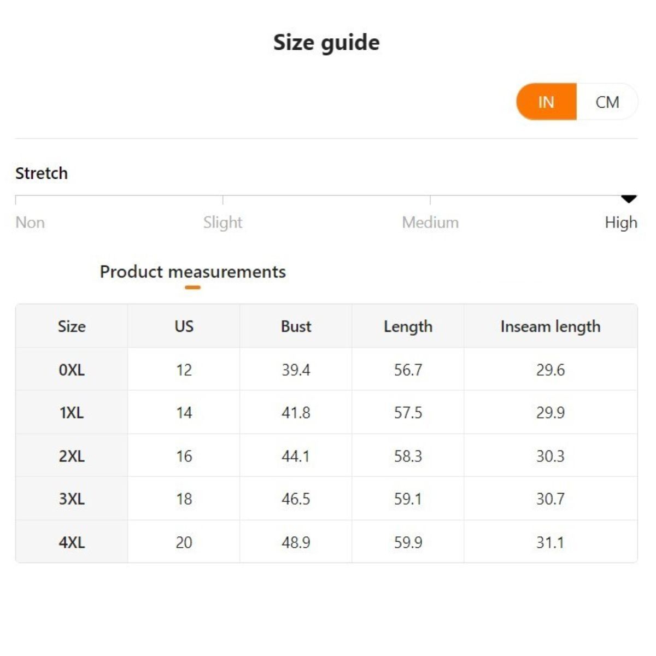The image size is (656, 656).
Task: Click the Medium stretch label
Action: 430,222
